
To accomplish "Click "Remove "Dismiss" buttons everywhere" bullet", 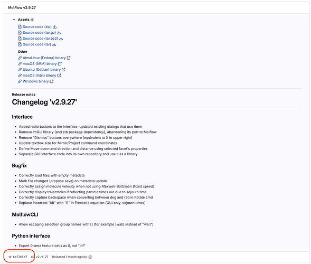I will (x=76, y=138).
